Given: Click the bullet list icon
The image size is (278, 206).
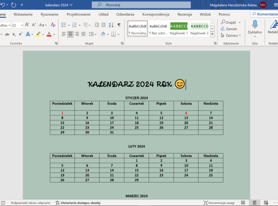Looking at the screenshot, I should (x=64, y=25).
